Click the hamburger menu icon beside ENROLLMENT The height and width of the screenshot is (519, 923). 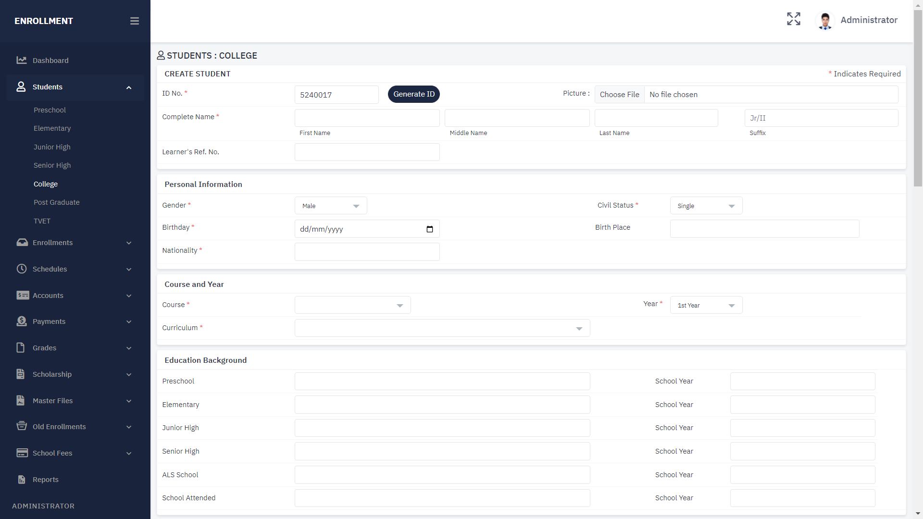point(135,21)
